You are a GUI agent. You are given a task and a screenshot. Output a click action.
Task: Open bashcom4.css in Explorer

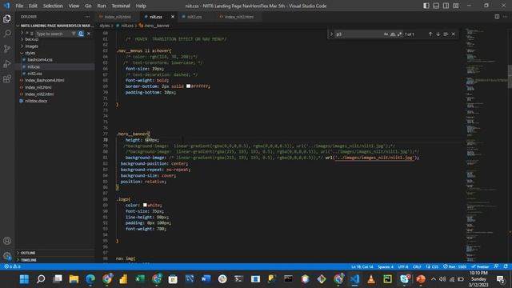click(40, 60)
